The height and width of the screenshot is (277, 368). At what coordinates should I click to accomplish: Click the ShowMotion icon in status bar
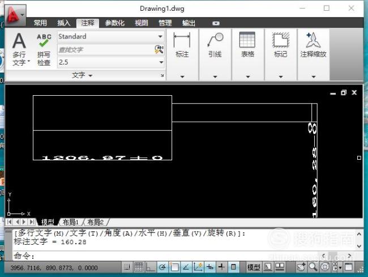pos(335,267)
